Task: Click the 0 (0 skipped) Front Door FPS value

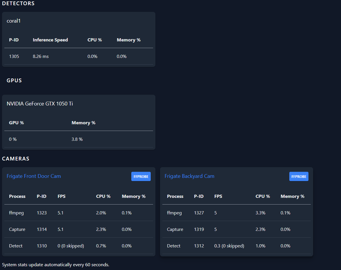Action: 71,246
